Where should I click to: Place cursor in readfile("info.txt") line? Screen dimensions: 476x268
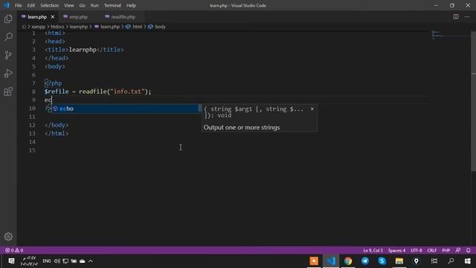[x=97, y=92]
